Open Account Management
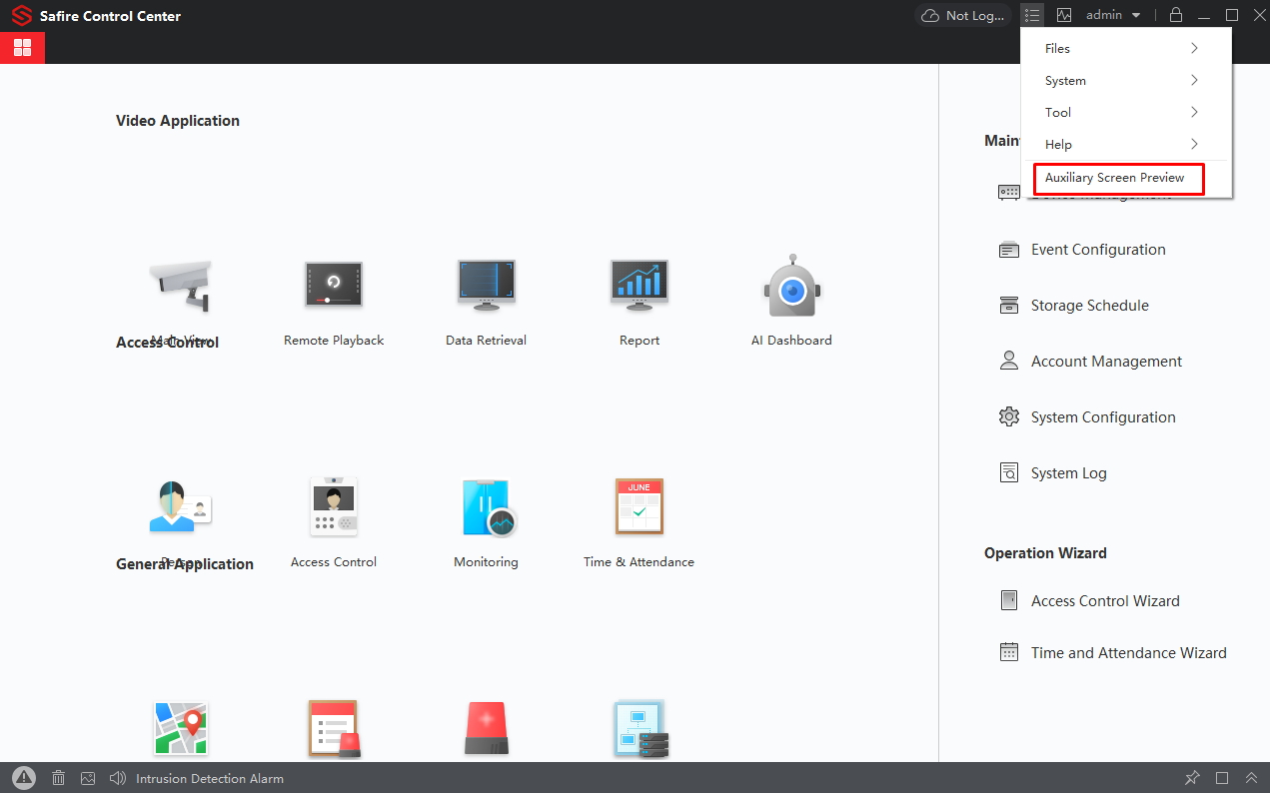 (1090, 362)
